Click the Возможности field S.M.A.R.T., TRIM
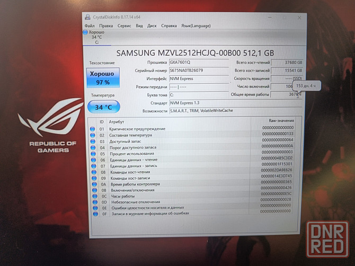355x266 pixels. 236,111
